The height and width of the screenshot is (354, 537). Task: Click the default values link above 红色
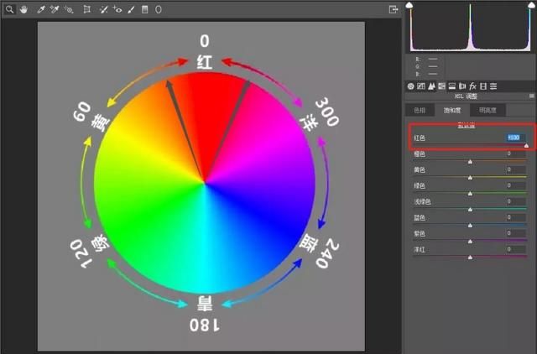coord(467,126)
